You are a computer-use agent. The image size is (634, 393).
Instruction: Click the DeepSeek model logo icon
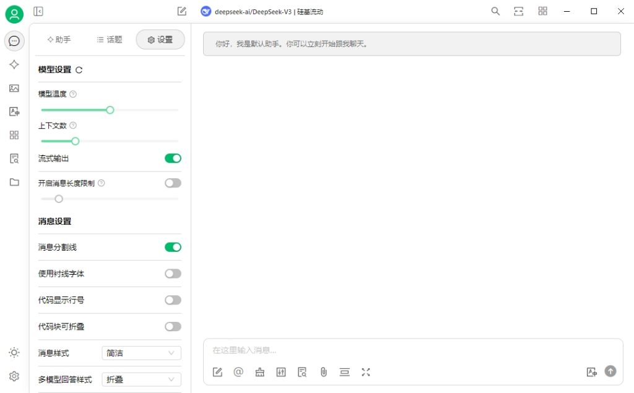point(206,11)
